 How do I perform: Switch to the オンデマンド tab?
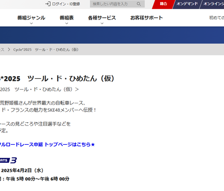187,4
